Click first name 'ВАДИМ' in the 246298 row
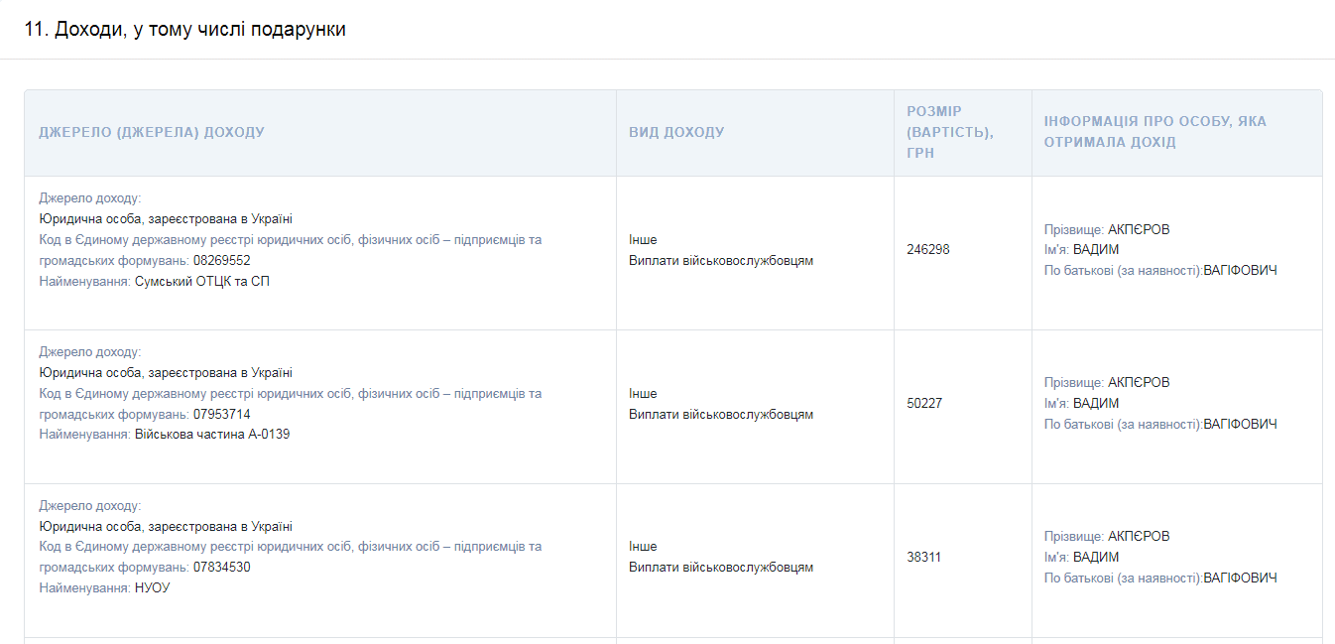Image resolution: width=1335 pixels, height=644 pixels. [1096, 250]
